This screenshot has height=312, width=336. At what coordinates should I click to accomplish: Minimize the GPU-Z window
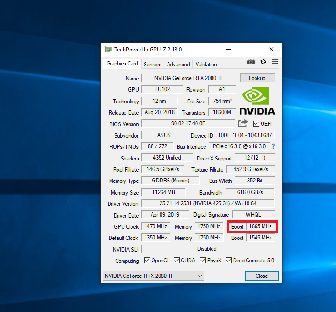click(x=229, y=50)
